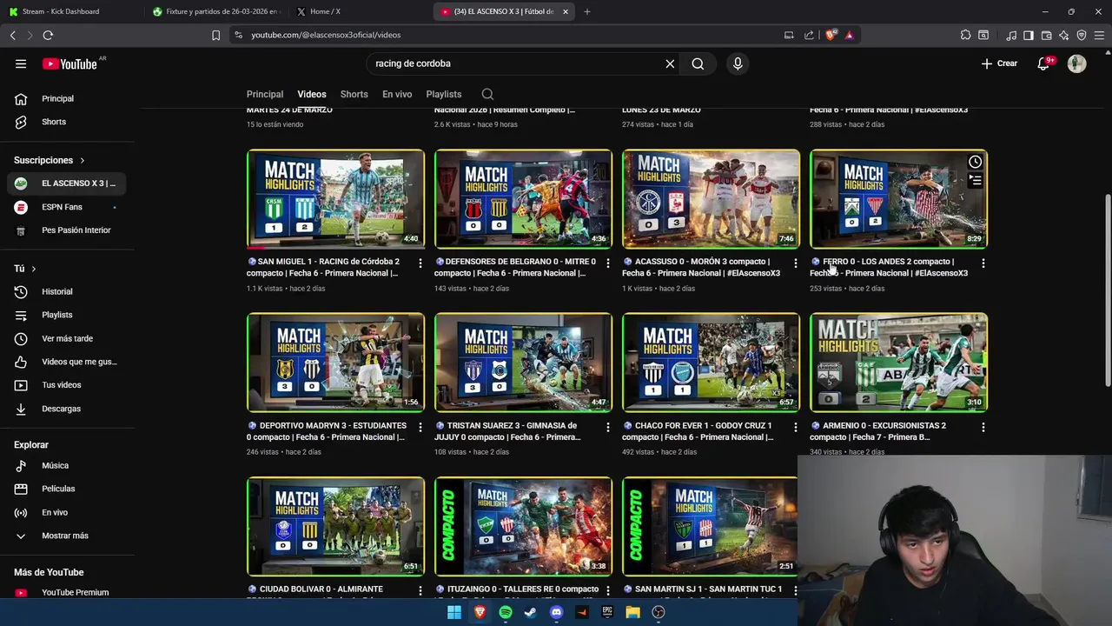The height and width of the screenshot is (626, 1112).
Task: Open the Brave Rewards triangle icon
Action: 849,35
